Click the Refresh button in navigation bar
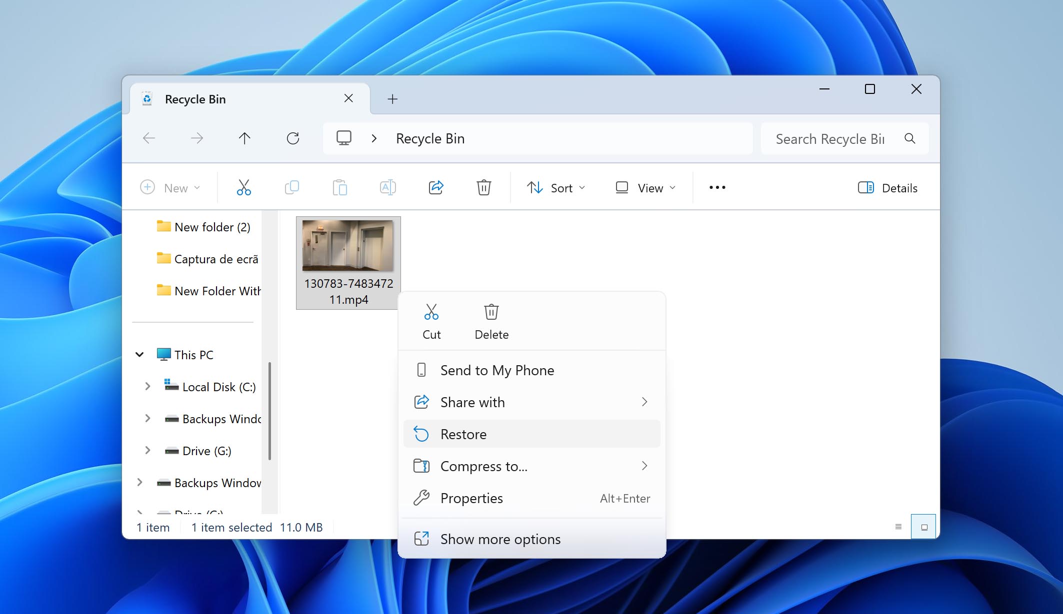The image size is (1063, 614). pos(293,138)
